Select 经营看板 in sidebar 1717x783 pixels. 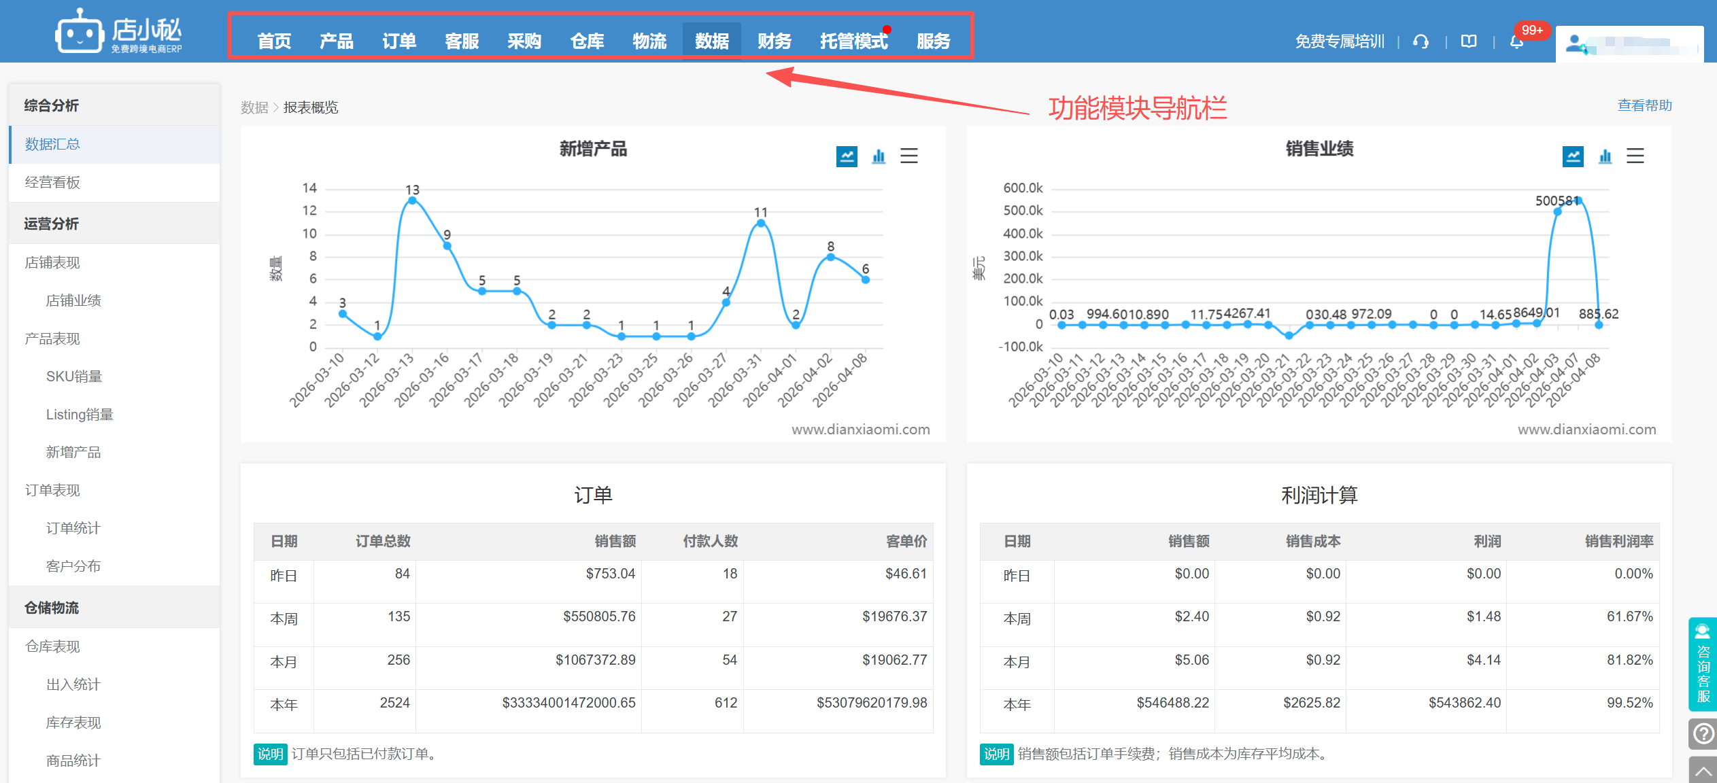point(52,182)
